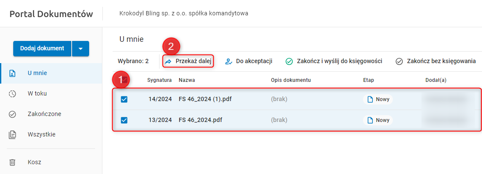Image resolution: width=482 pixels, height=174 pixels.
Task: Click the 'W toku' clock icon
Action: coord(12,94)
